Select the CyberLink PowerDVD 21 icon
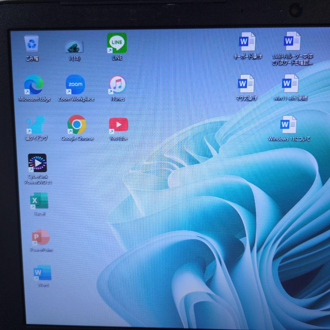Image resolution: width=330 pixels, height=330 pixels. 38,163
